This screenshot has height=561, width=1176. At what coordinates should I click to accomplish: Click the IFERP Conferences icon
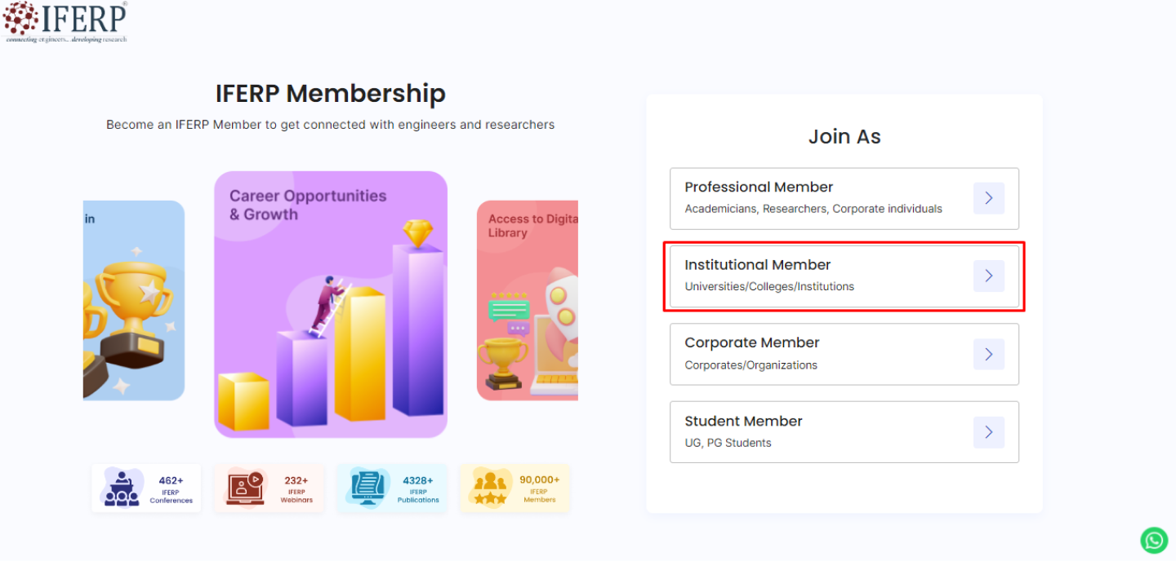click(122, 488)
